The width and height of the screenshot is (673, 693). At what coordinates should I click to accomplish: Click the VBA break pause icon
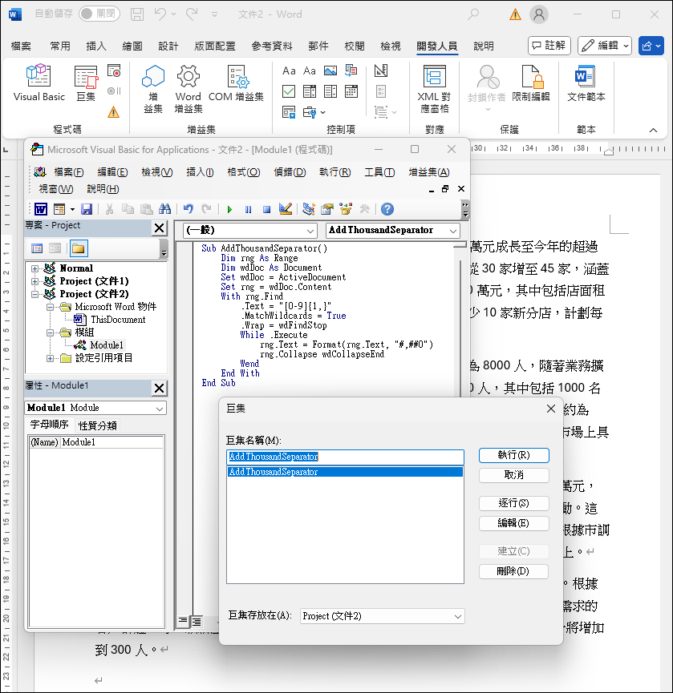(248, 209)
